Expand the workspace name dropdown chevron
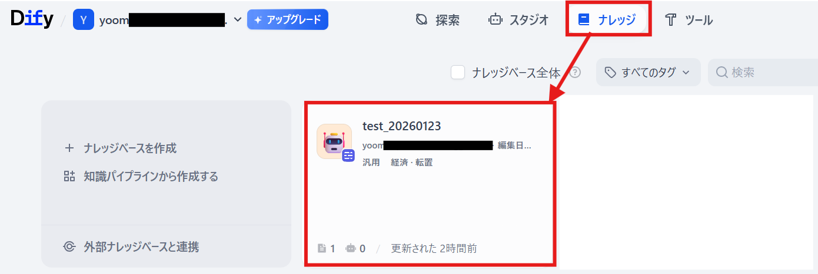The height and width of the screenshot is (274, 818). pyautogui.click(x=238, y=19)
